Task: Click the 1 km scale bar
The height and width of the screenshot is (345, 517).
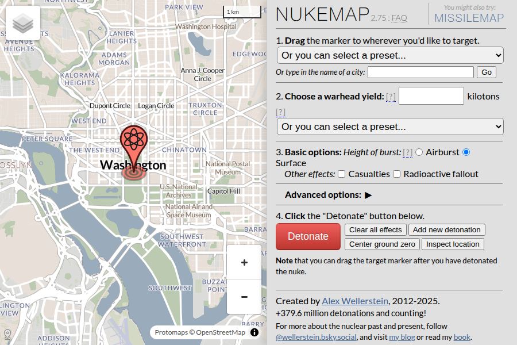Action: [x=242, y=12]
